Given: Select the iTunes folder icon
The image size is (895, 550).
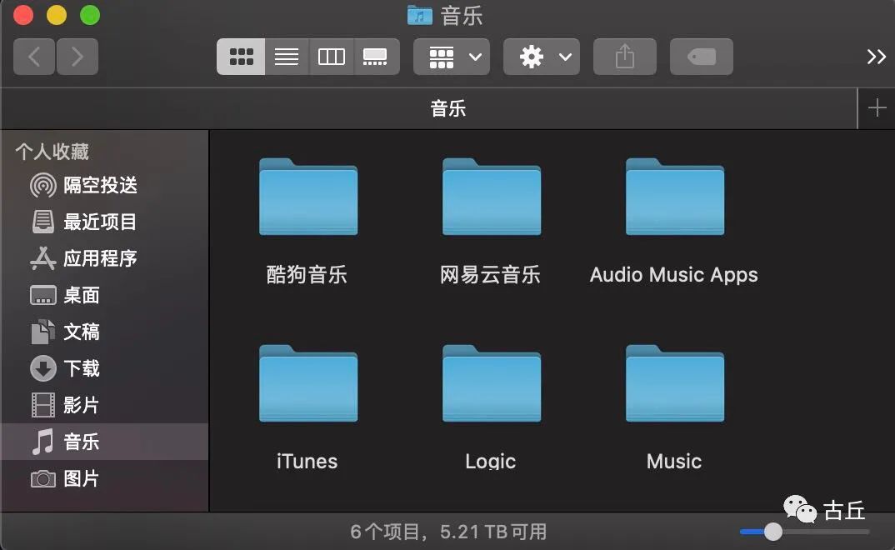Looking at the screenshot, I should pos(308,383).
